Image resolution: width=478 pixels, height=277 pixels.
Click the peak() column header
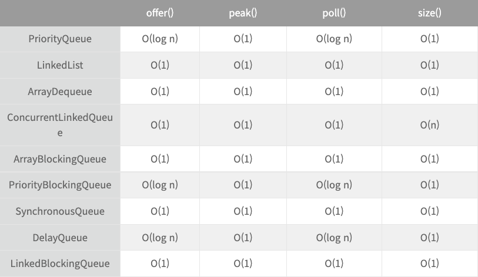pyautogui.click(x=243, y=13)
